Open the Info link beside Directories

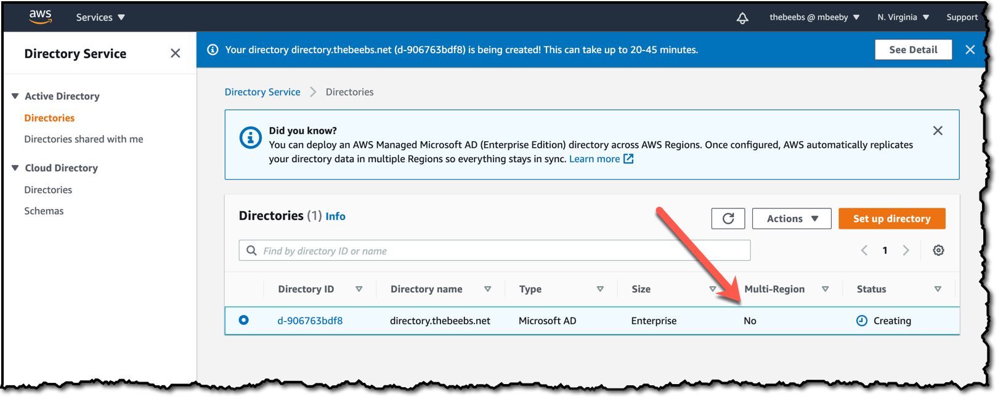(x=336, y=216)
